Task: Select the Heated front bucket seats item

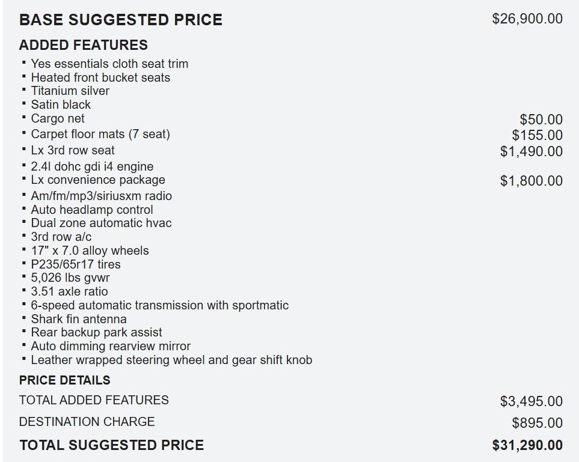Action: [100, 78]
